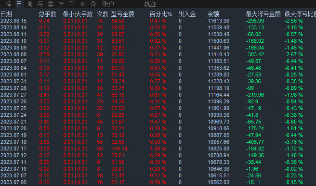316x186 pixels.
Task: Switch to the 账户 account tab
Action: click(x=108, y=4)
